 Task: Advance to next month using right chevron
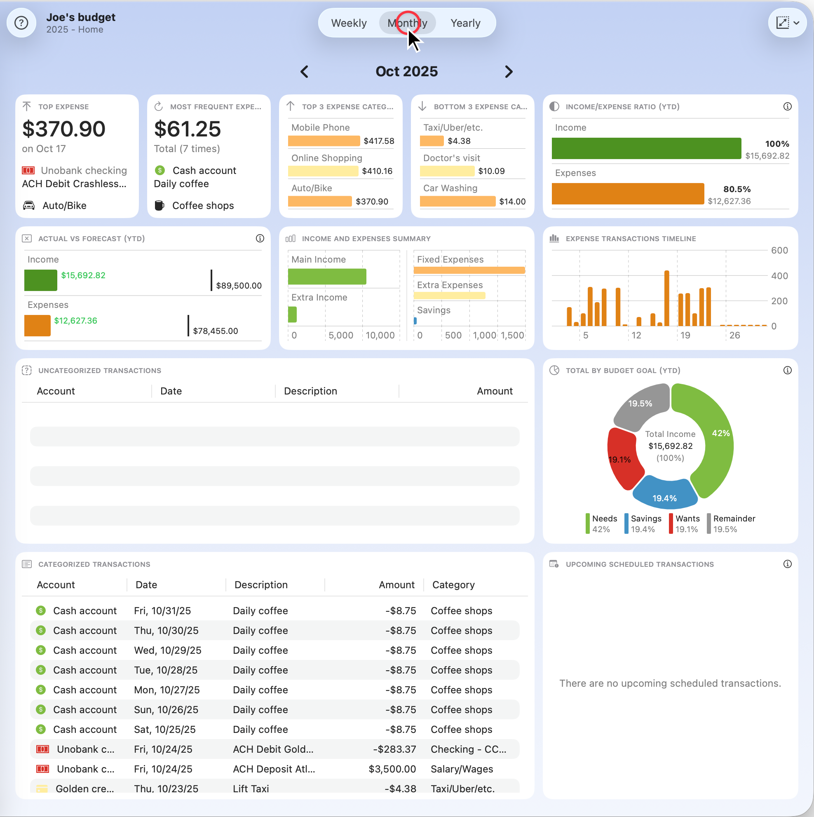point(509,71)
